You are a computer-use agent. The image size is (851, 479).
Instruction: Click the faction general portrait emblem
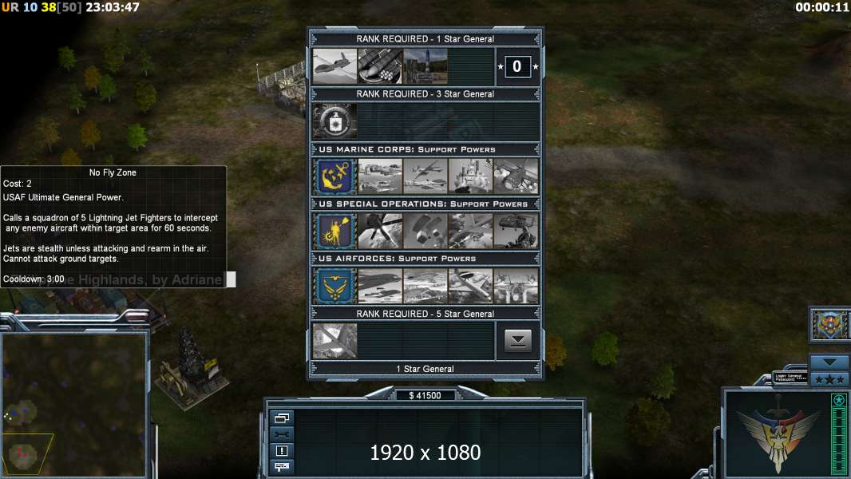tap(830, 324)
